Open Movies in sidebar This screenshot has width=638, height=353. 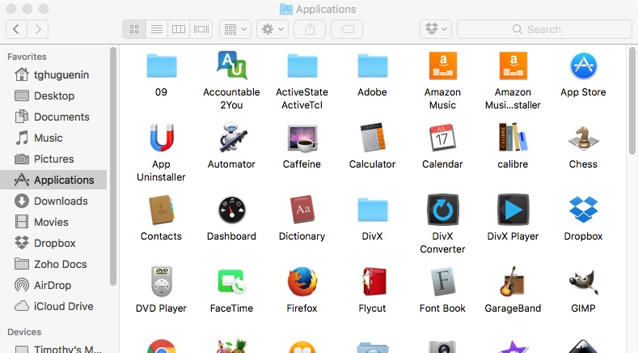53,222
